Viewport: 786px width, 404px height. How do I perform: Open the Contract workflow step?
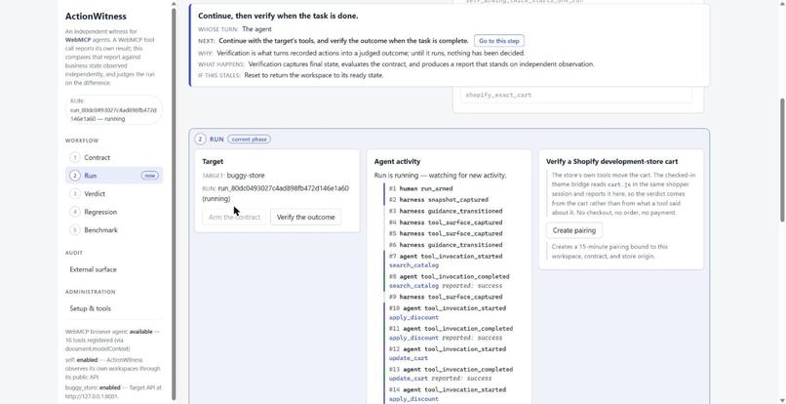114,157
